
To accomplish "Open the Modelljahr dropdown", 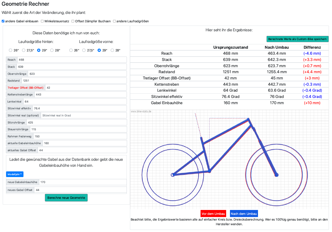I will (15, 174).
